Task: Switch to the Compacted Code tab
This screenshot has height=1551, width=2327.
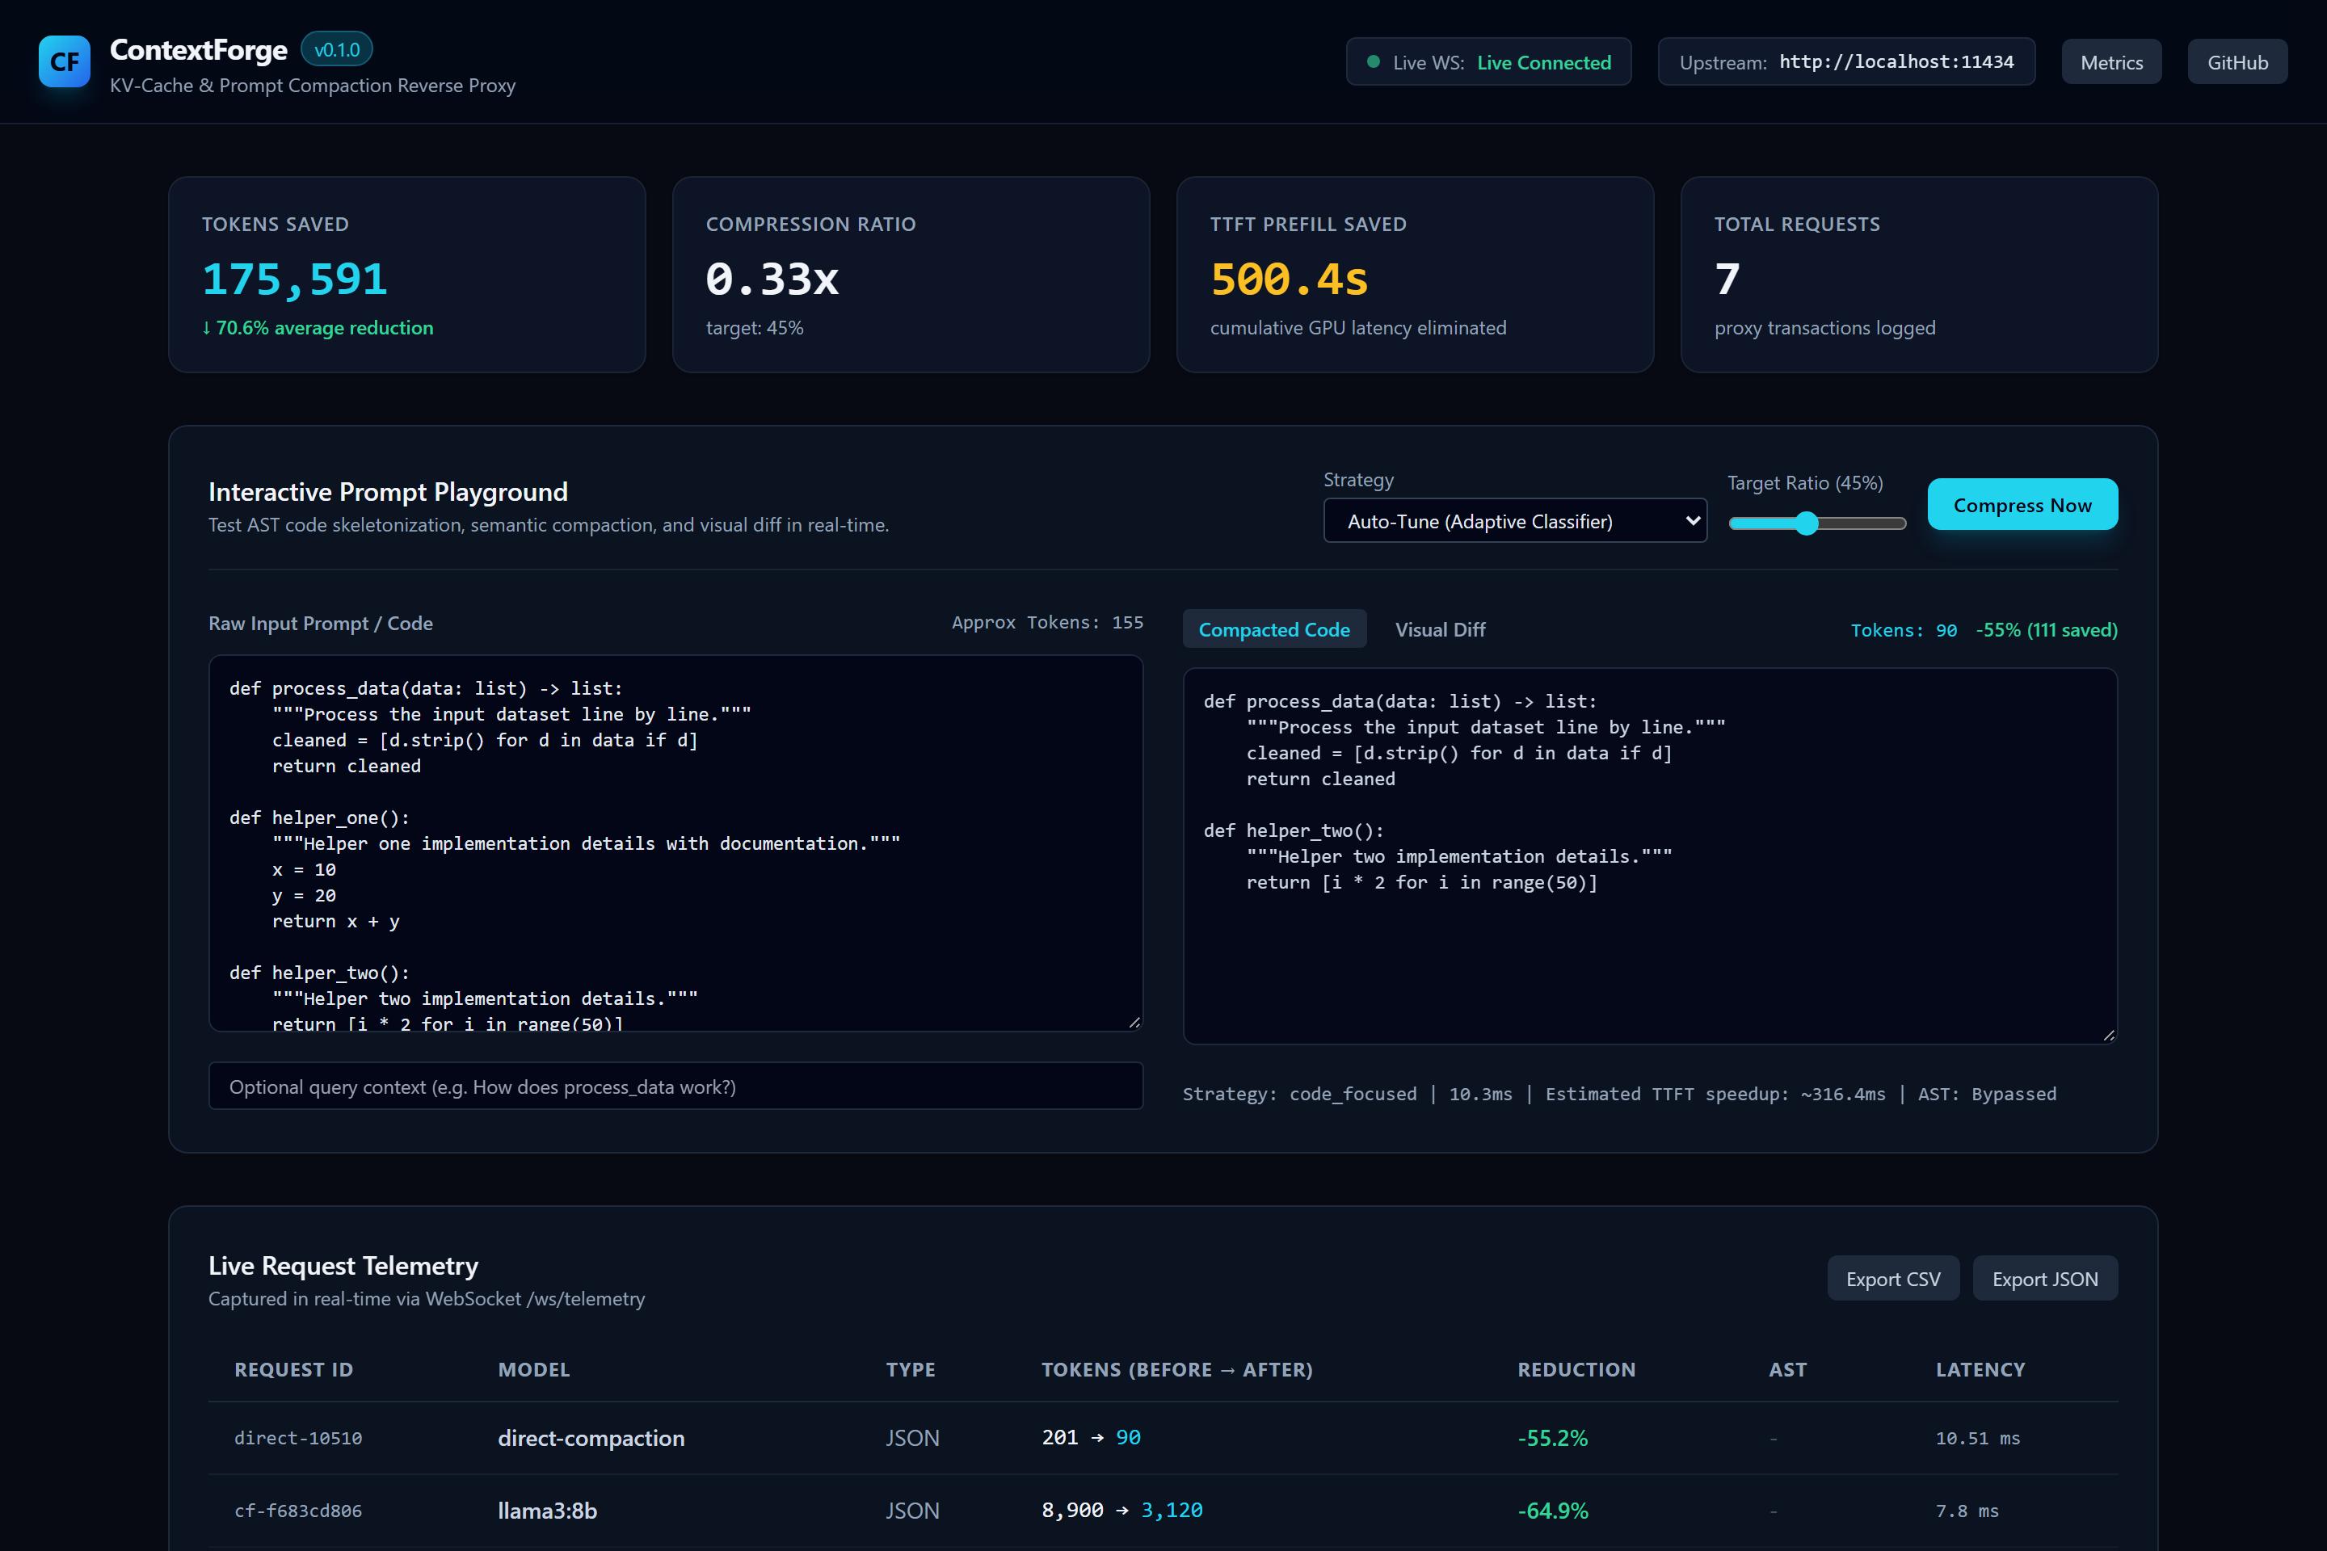Action: (1274, 629)
